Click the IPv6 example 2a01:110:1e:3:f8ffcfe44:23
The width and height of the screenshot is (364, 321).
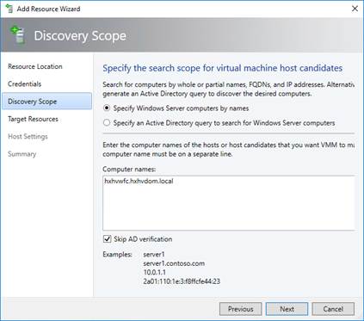pyautogui.click(x=182, y=281)
